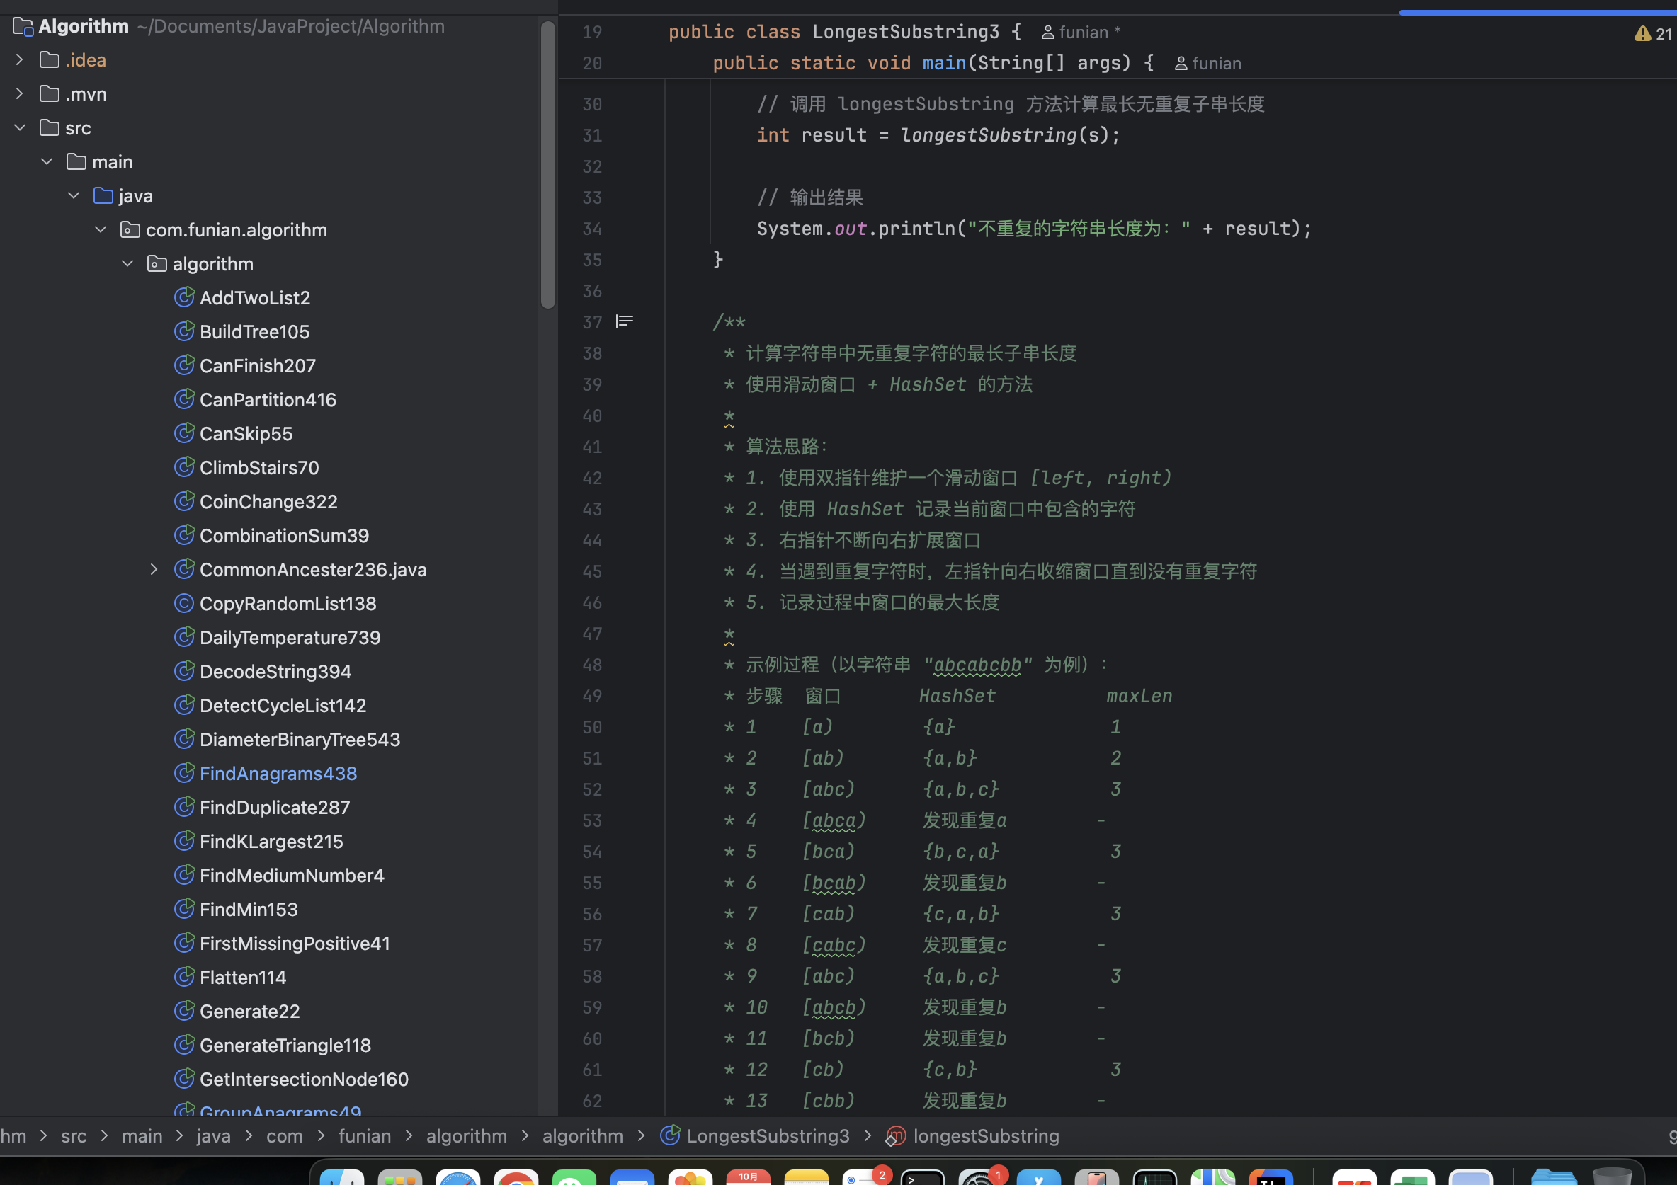
Task: Click the class icon next to FindAnagrams438
Action: click(184, 772)
